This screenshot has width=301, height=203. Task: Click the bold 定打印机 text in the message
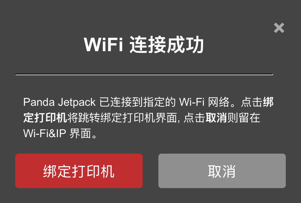(45, 118)
